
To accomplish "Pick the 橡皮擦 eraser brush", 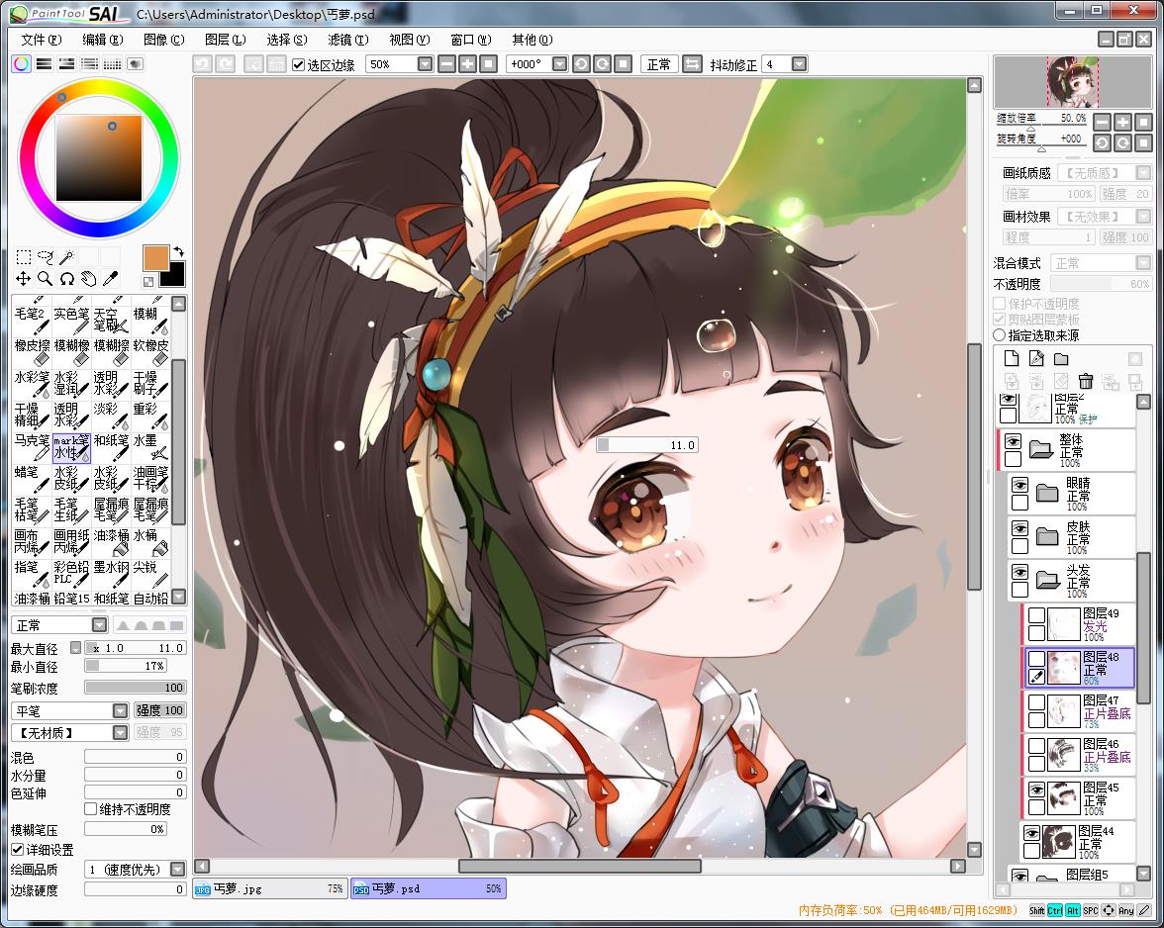I will coord(32,352).
